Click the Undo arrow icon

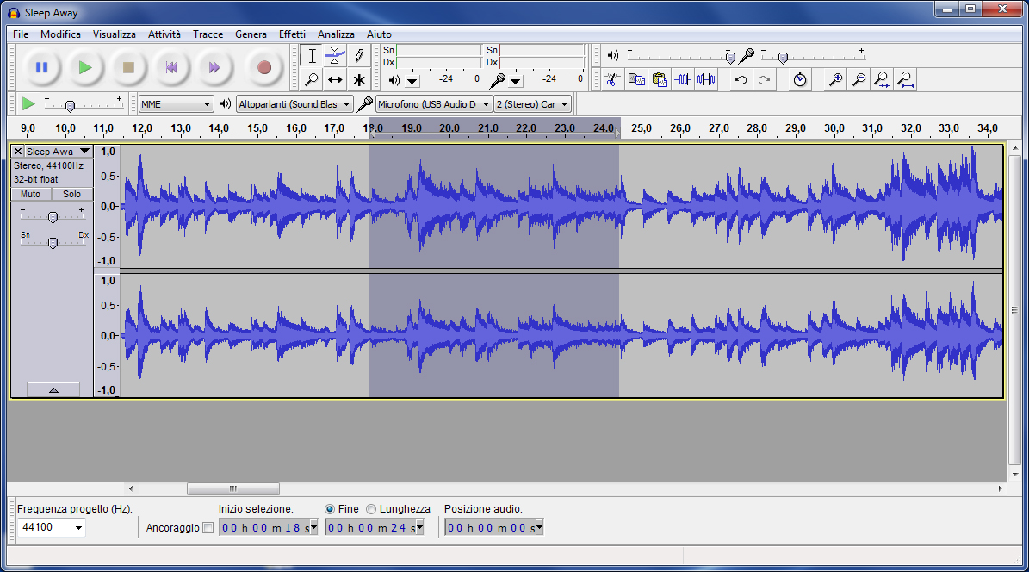(741, 80)
